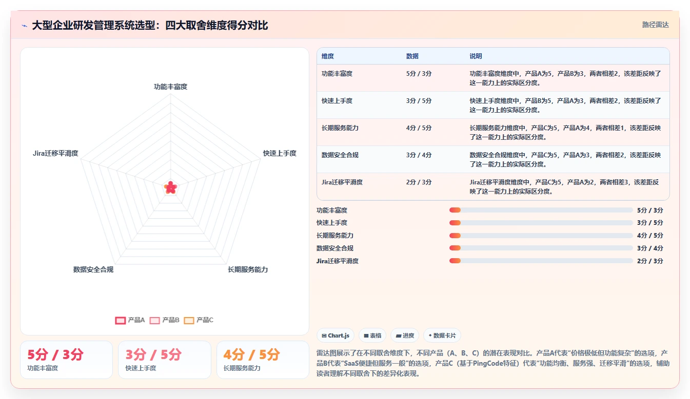Click the 数据安全合规 progress bar
Screen dimensions: 690x399
541,248
